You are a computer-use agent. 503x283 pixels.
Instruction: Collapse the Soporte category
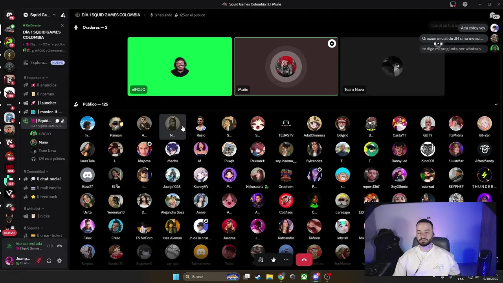[x=33, y=228]
